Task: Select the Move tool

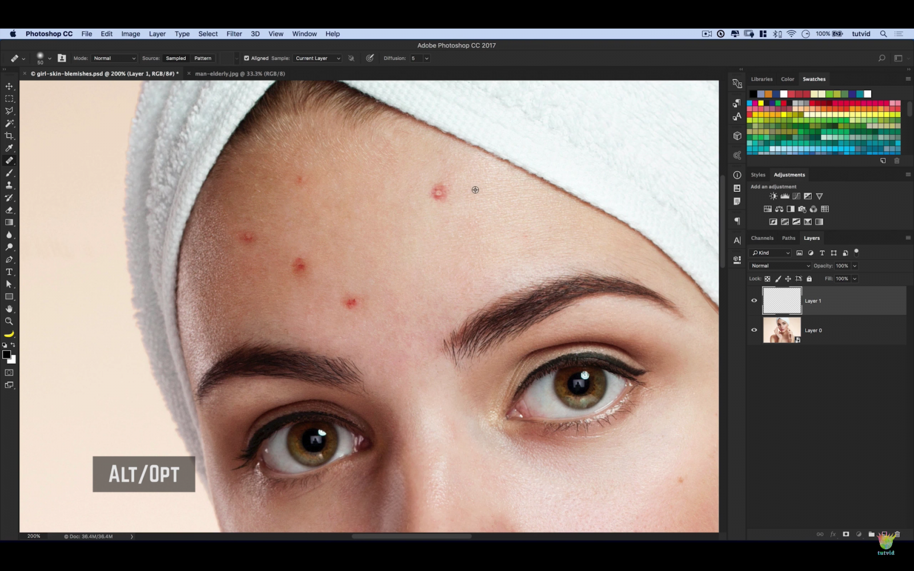Action: [x=9, y=86]
